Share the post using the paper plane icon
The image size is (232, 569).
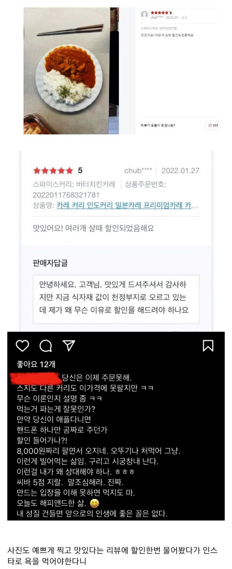(x=69, y=345)
